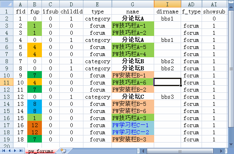This screenshot has height=154, width=234.
Task: Select column B header
Action: [x=35, y=4]
